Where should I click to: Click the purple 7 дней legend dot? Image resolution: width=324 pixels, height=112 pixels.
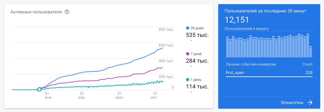188,54
